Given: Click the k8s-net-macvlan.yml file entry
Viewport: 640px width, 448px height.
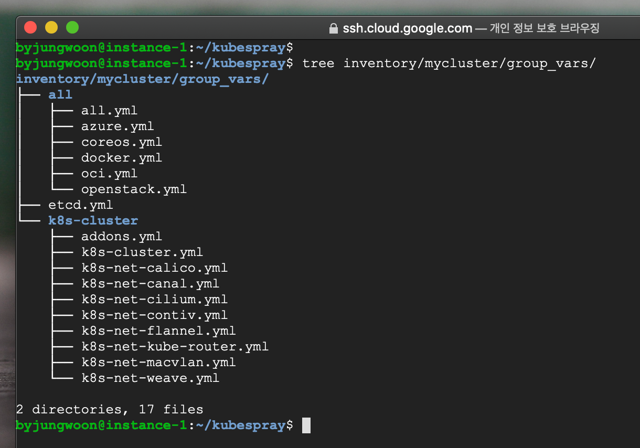Looking at the screenshot, I should tap(158, 362).
